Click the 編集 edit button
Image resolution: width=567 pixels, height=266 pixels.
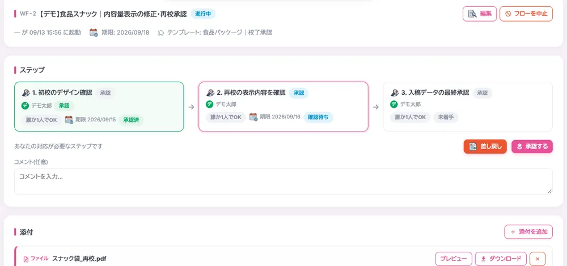(480, 14)
